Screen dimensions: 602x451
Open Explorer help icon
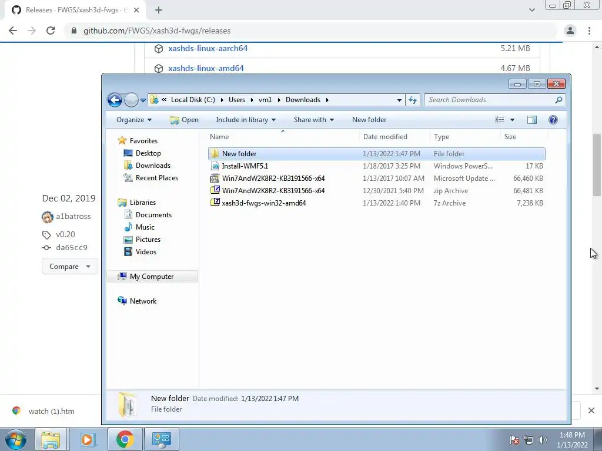553,120
